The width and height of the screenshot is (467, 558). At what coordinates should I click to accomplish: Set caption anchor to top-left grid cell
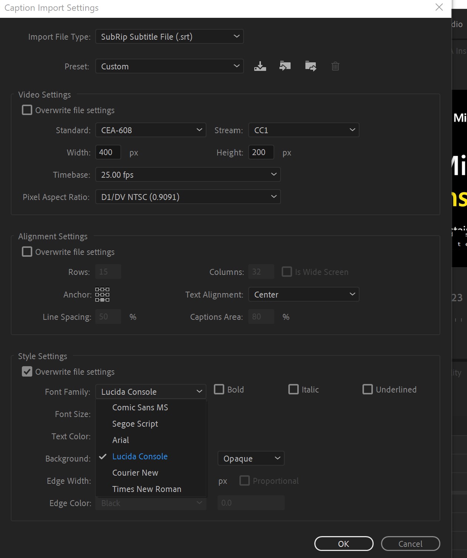point(97,289)
